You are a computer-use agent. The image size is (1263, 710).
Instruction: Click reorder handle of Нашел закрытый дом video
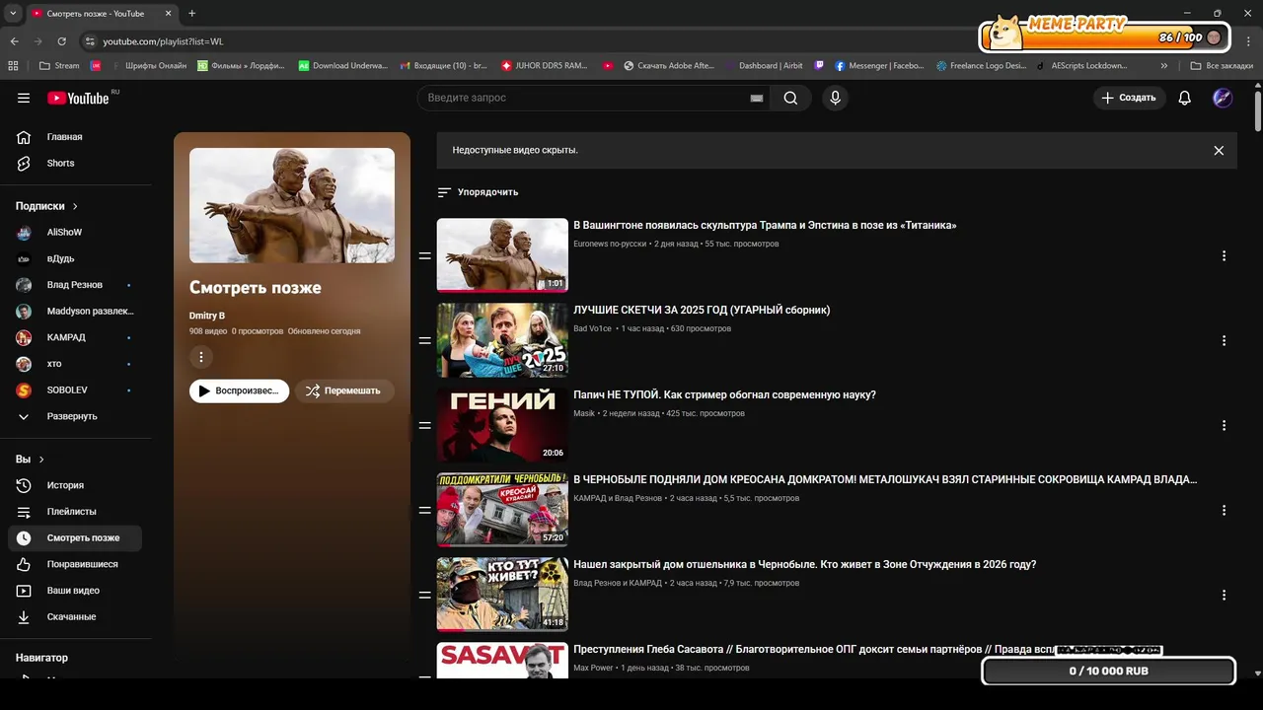click(x=424, y=595)
